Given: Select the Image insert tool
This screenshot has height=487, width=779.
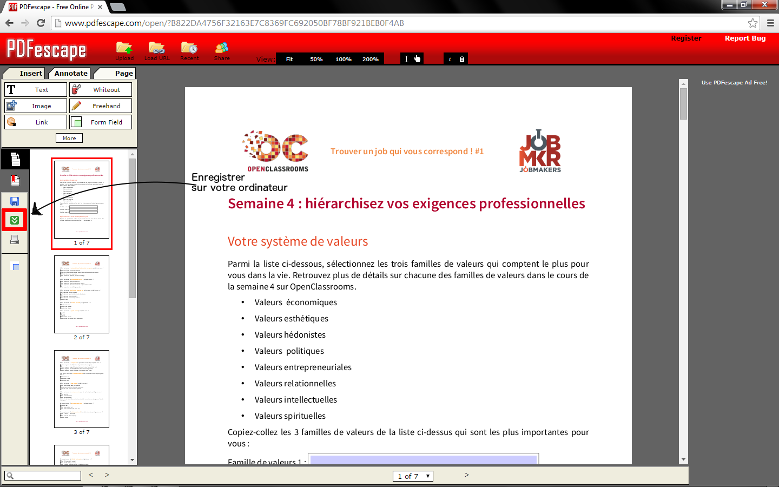Looking at the screenshot, I should [x=36, y=106].
